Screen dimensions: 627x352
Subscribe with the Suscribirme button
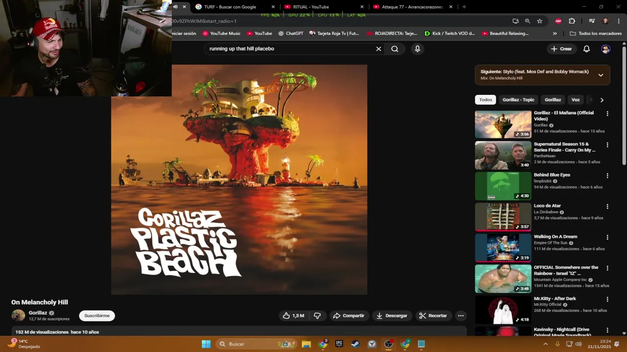[x=97, y=316]
